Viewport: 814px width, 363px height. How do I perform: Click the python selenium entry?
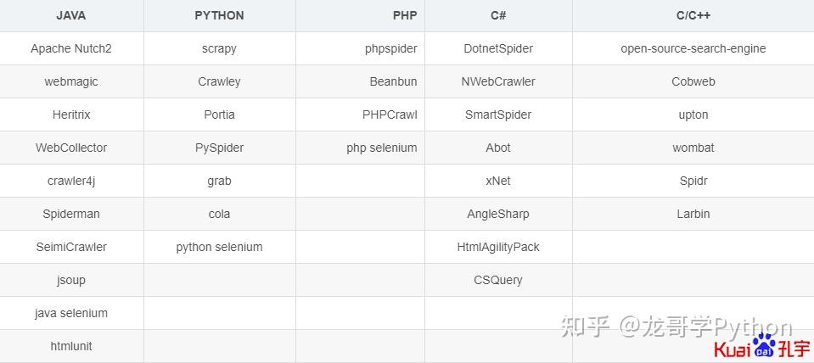(219, 247)
